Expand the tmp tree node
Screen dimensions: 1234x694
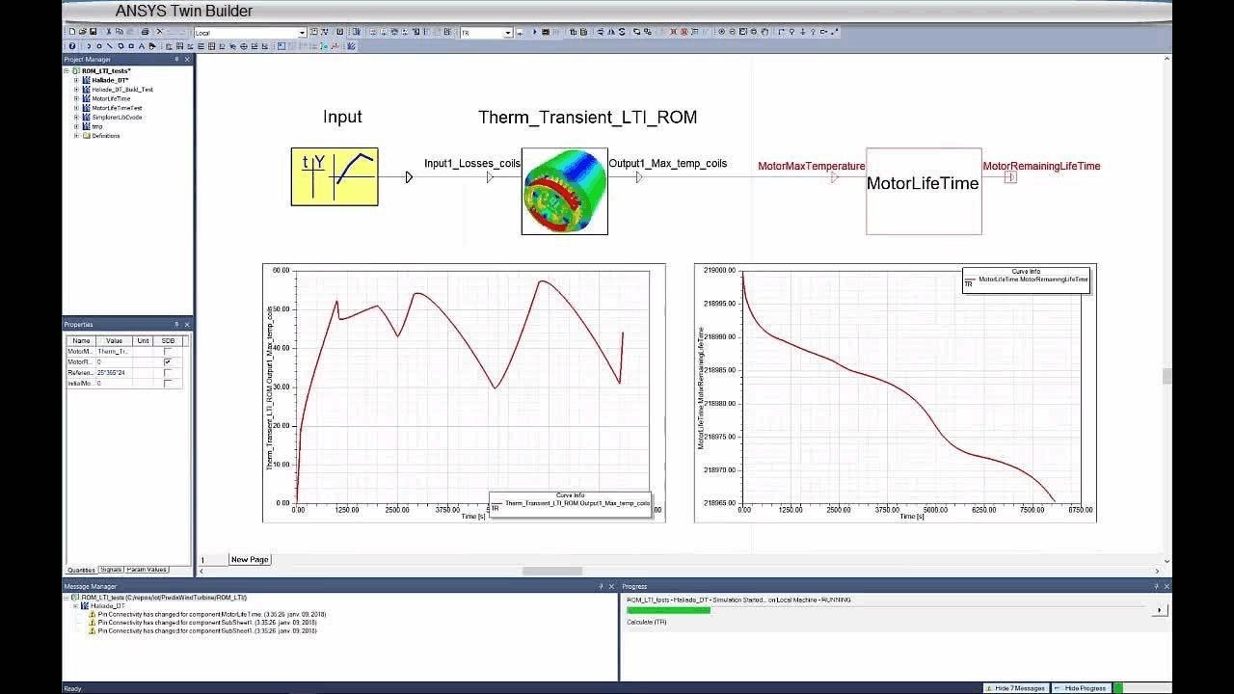click(x=76, y=126)
